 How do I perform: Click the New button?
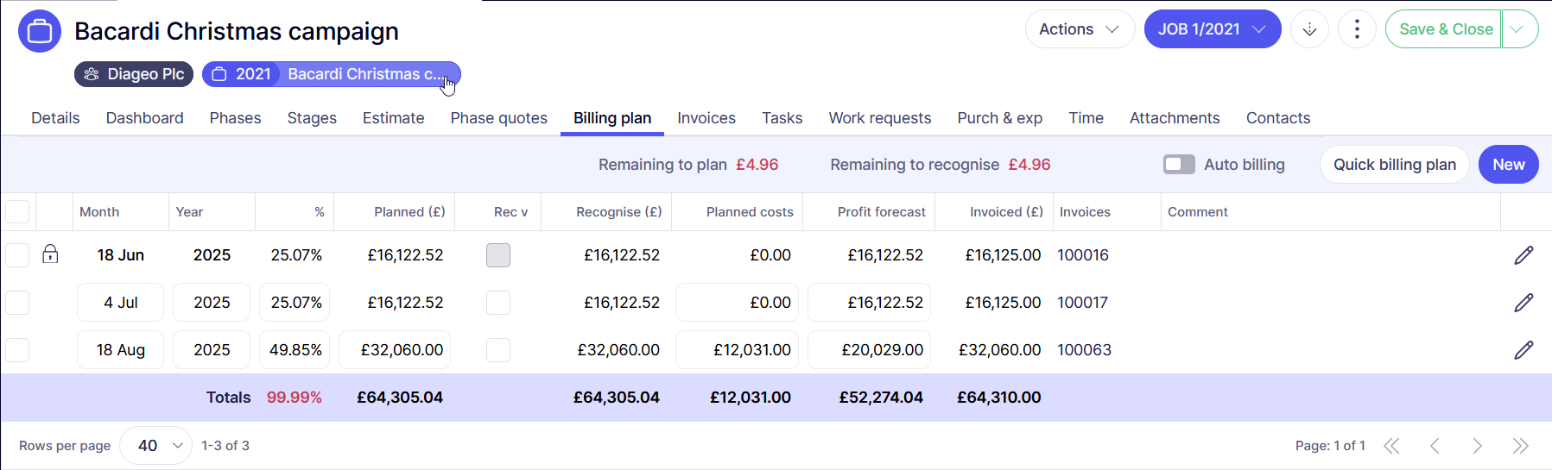[1508, 165]
